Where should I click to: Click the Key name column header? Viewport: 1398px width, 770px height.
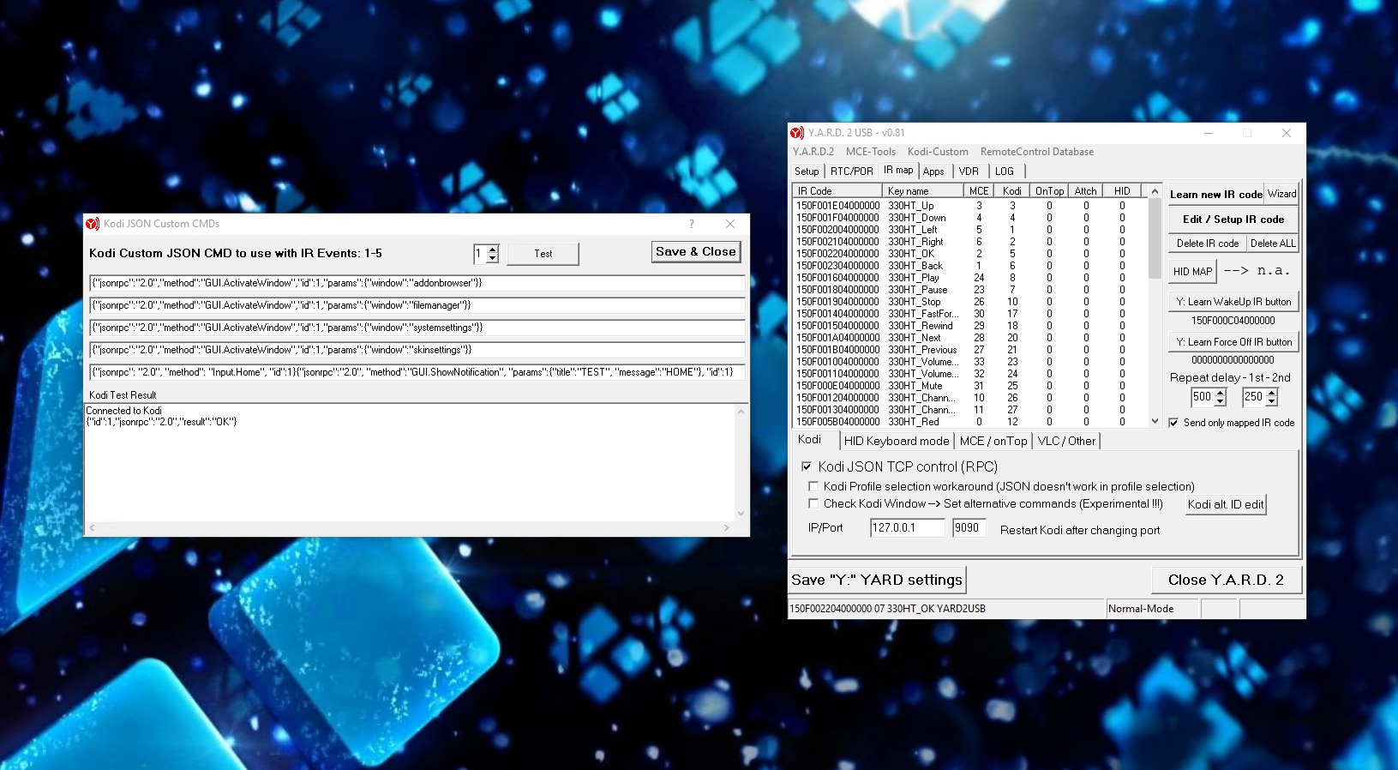click(x=923, y=191)
